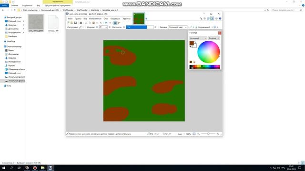Open the Коррекция menu in paint.net
This screenshot has height=171, width=305.
(115, 19)
